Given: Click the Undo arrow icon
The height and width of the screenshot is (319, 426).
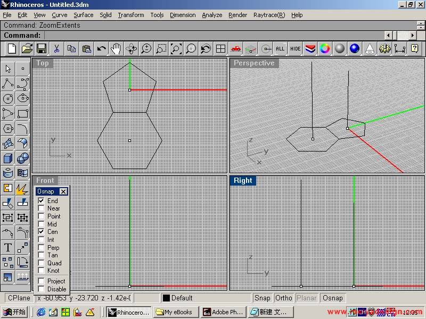Looking at the screenshot, I should pos(101,49).
